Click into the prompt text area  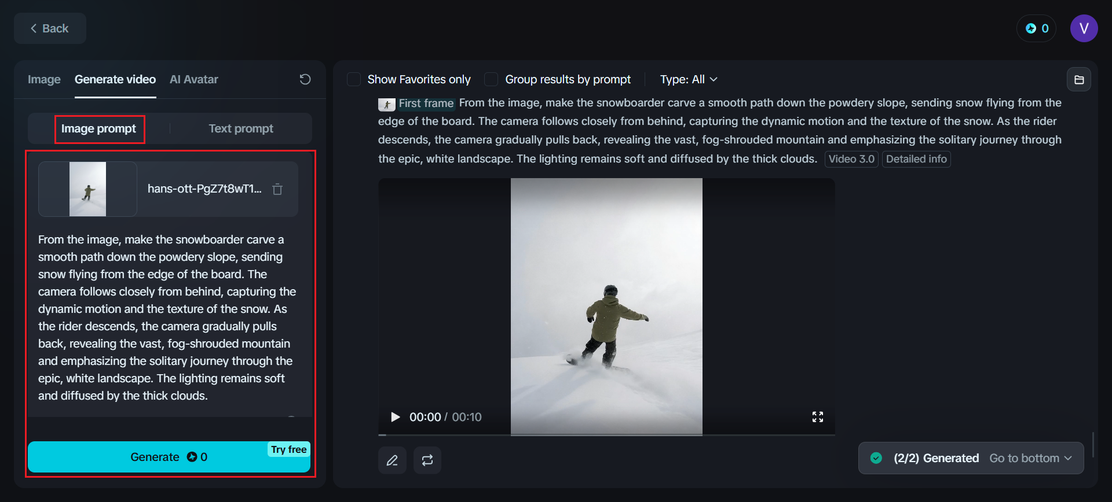click(x=169, y=318)
